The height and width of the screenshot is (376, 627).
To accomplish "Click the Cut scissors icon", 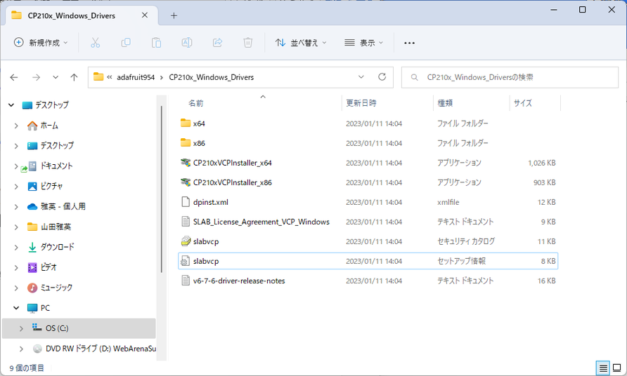I will pos(95,42).
